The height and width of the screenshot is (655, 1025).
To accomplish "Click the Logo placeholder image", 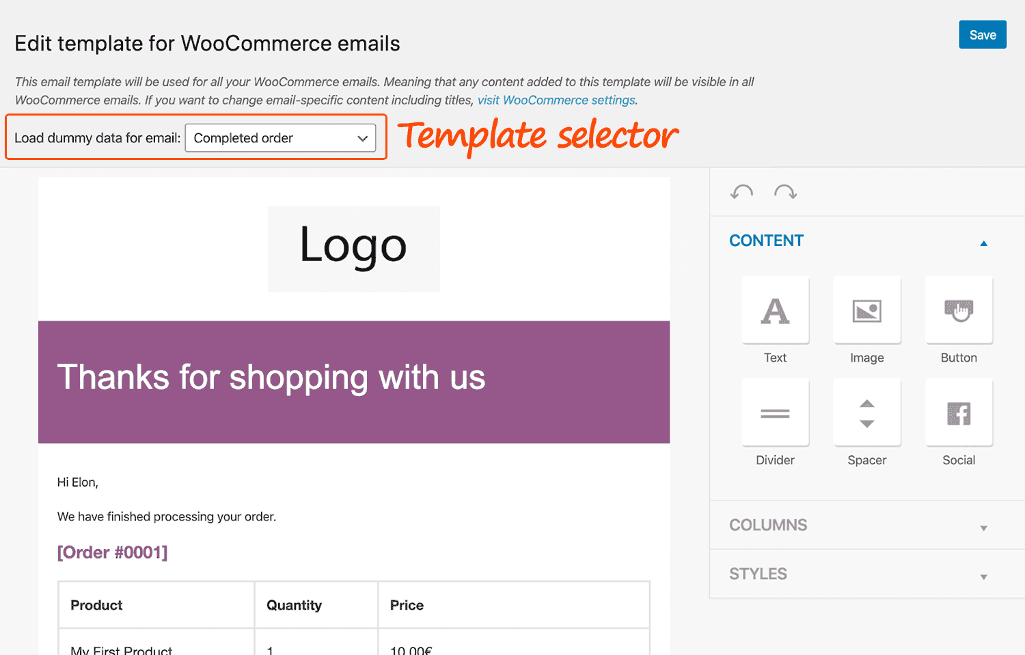I will pos(353,248).
